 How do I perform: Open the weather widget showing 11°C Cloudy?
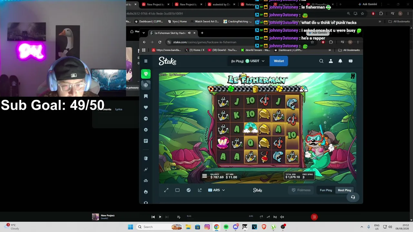pos(12,227)
